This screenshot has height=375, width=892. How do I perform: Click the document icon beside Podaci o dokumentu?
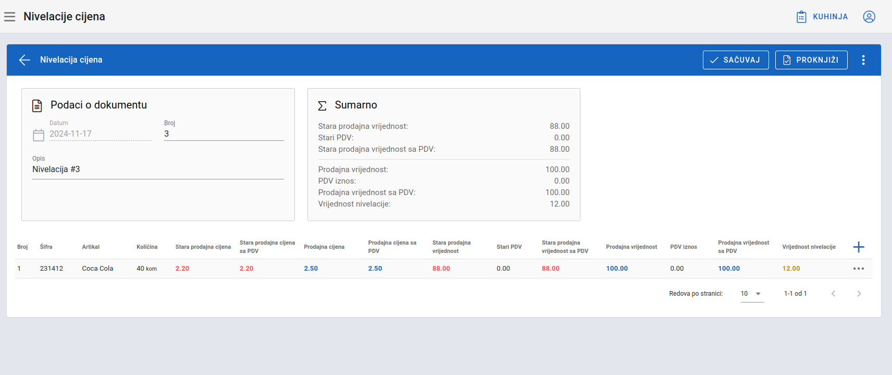point(37,106)
